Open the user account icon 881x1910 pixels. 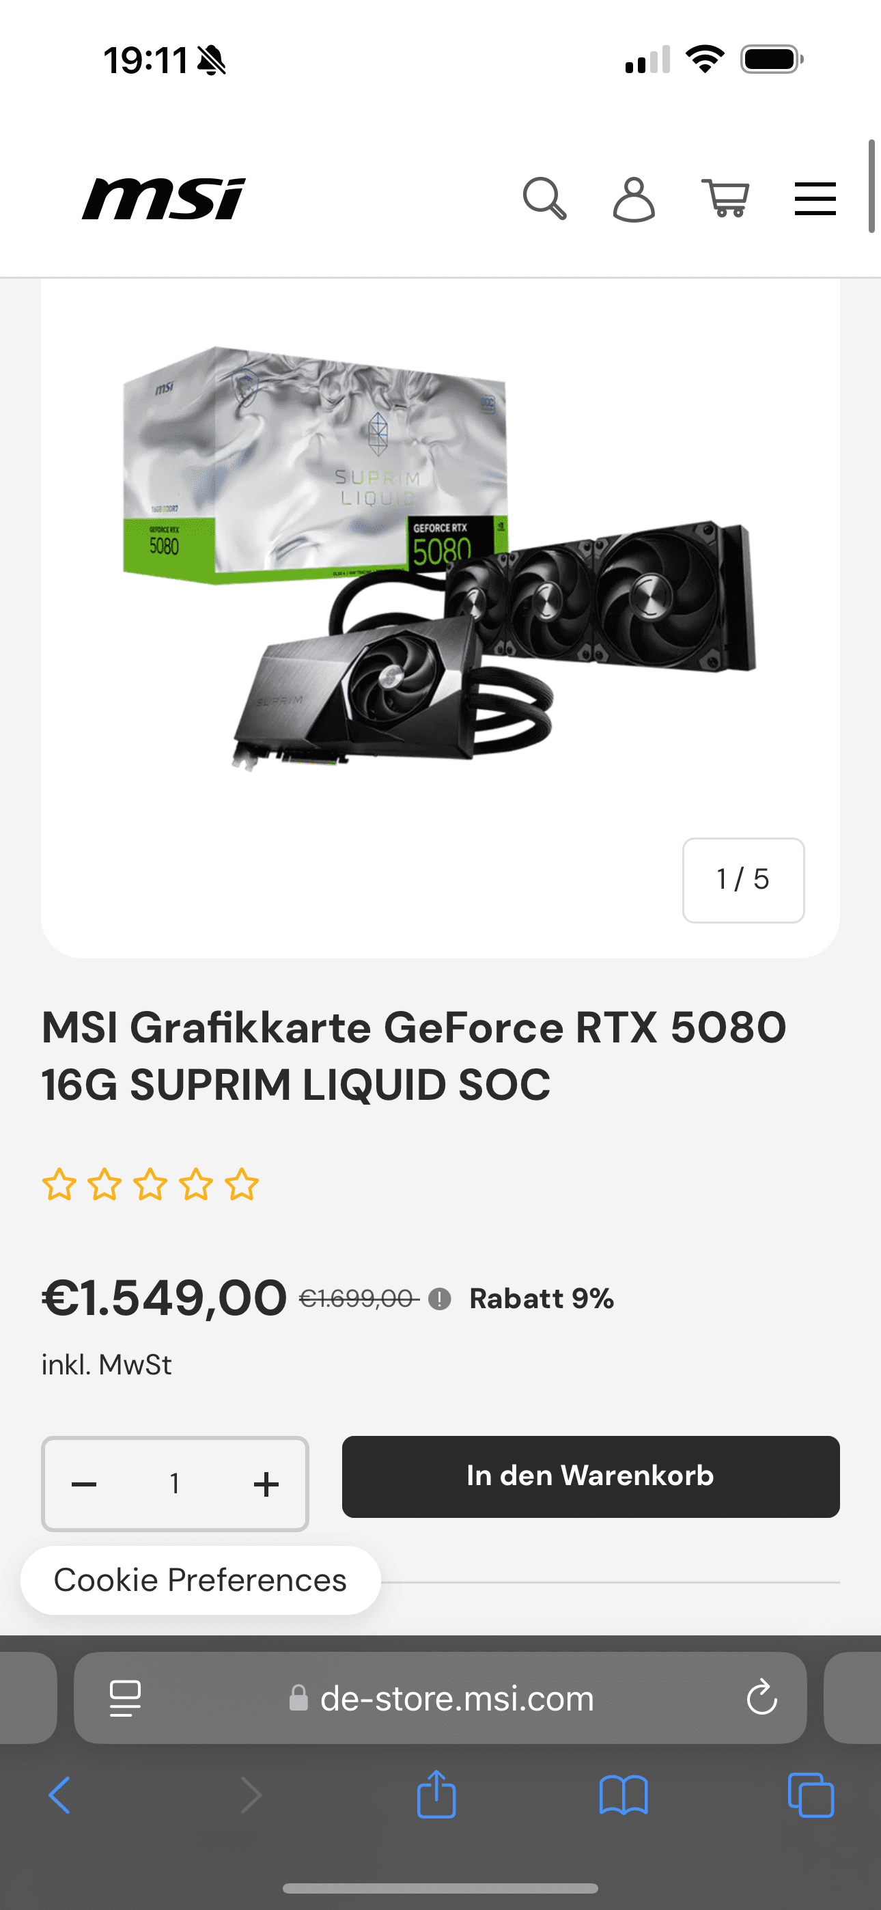pyautogui.click(x=634, y=199)
